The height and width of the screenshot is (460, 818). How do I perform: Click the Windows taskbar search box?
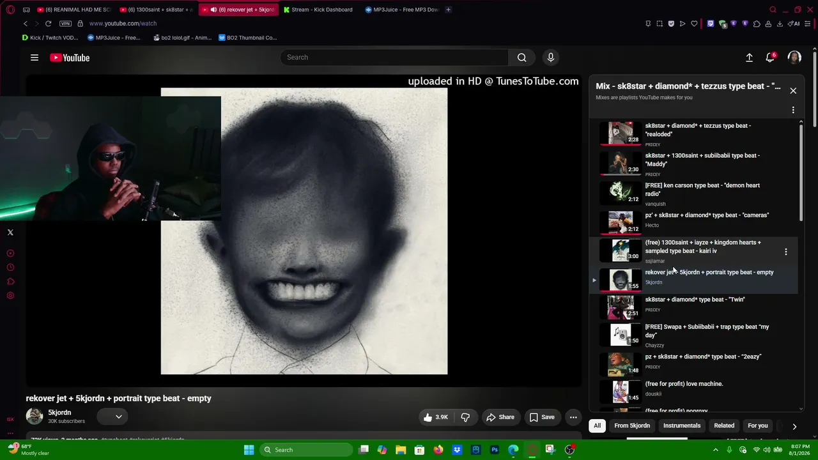(x=306, y=450)
